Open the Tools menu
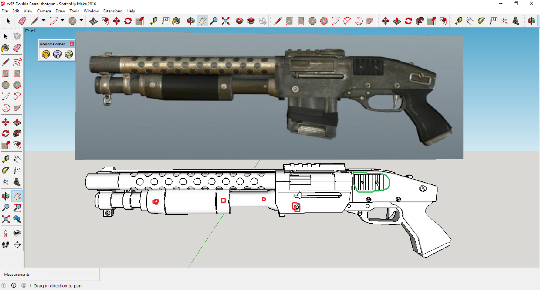The height and width of the screenshot is (290, 540). point(74,11)
